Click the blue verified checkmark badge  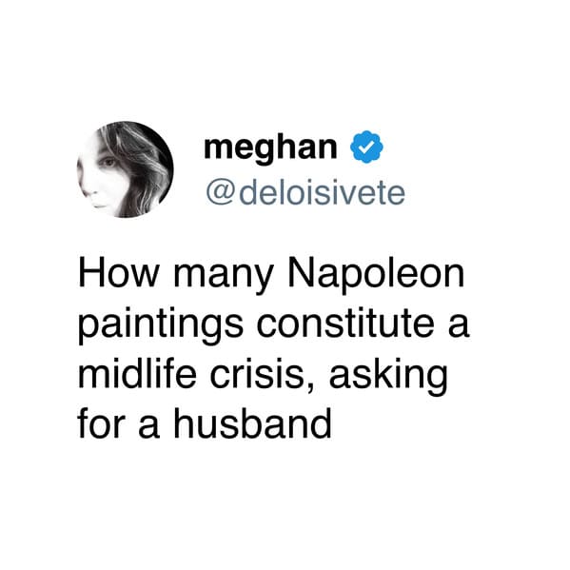[366, 147]
